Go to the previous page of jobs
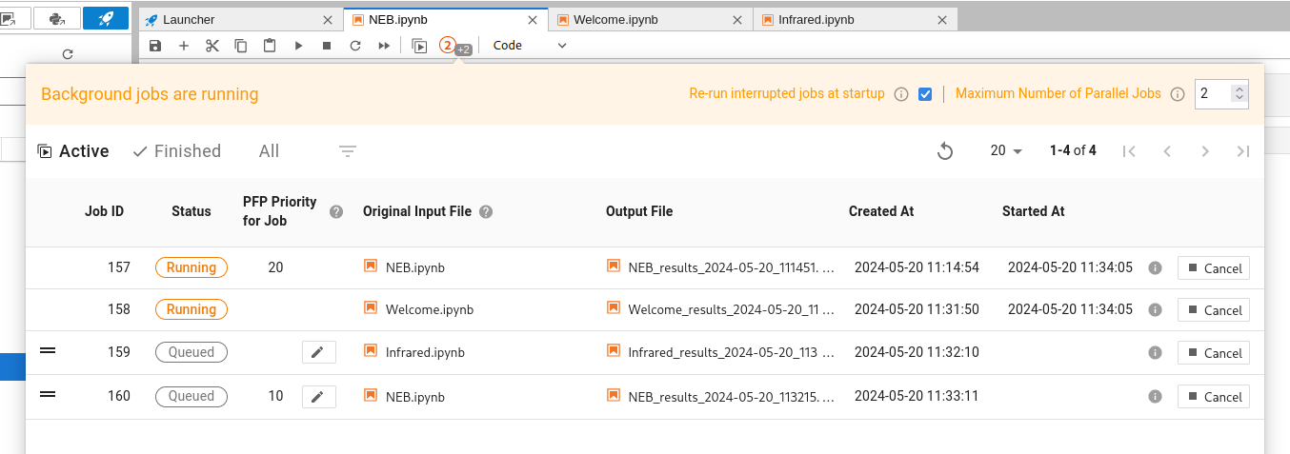This screenshot has width=1290, height=454. pos(1167,151)
